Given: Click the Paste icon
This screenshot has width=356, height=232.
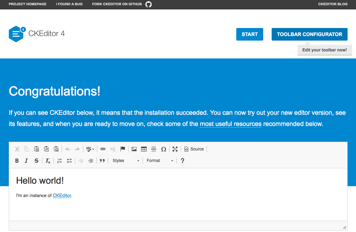Looking at the screenshot, I should coord(36,149).
